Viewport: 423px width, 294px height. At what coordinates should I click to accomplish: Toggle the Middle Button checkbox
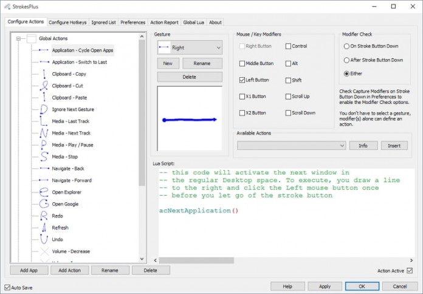242,63
